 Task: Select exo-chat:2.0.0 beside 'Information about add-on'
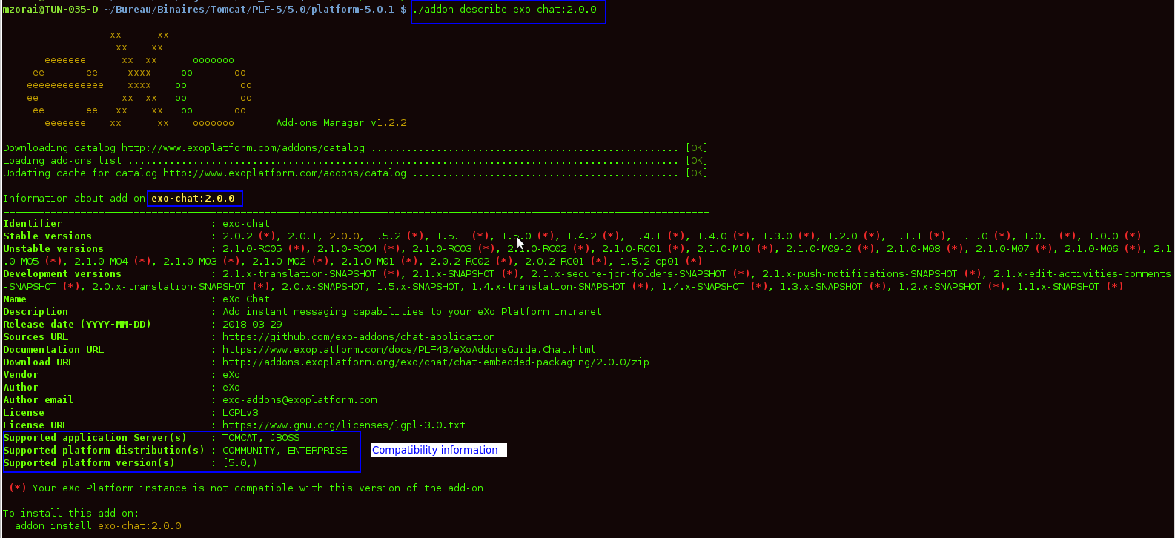(193, 198)
